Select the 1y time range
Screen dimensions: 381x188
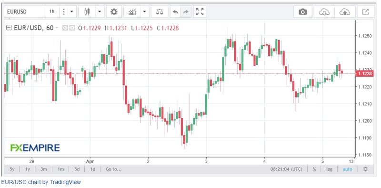click(28, 169)
